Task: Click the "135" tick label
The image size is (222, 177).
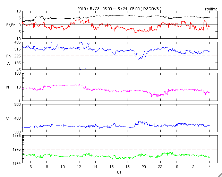Action: (18, 63)
